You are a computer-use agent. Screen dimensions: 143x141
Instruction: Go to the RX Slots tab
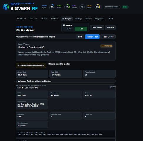pos(55,19)
